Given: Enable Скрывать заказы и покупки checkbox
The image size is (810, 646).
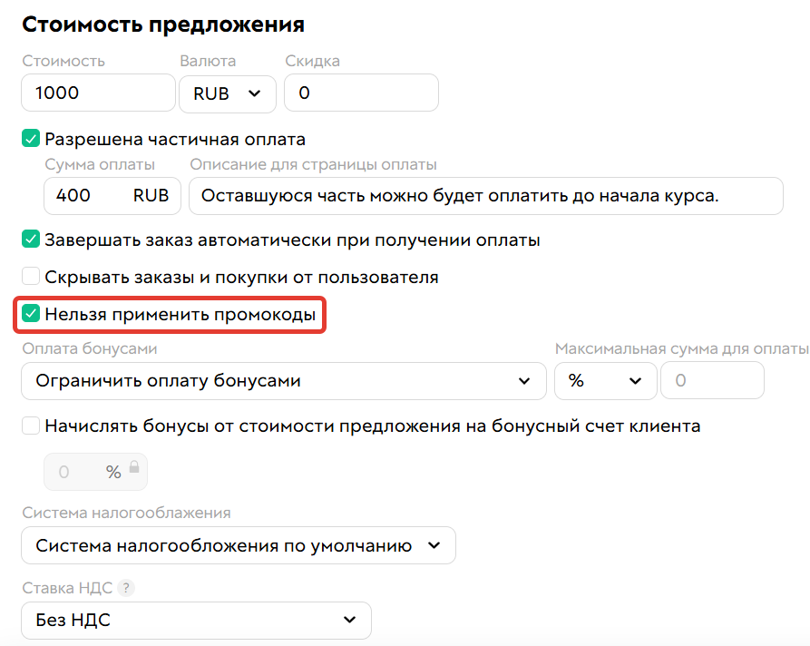Looking at the screenshot, I should (x=31, y=277).
